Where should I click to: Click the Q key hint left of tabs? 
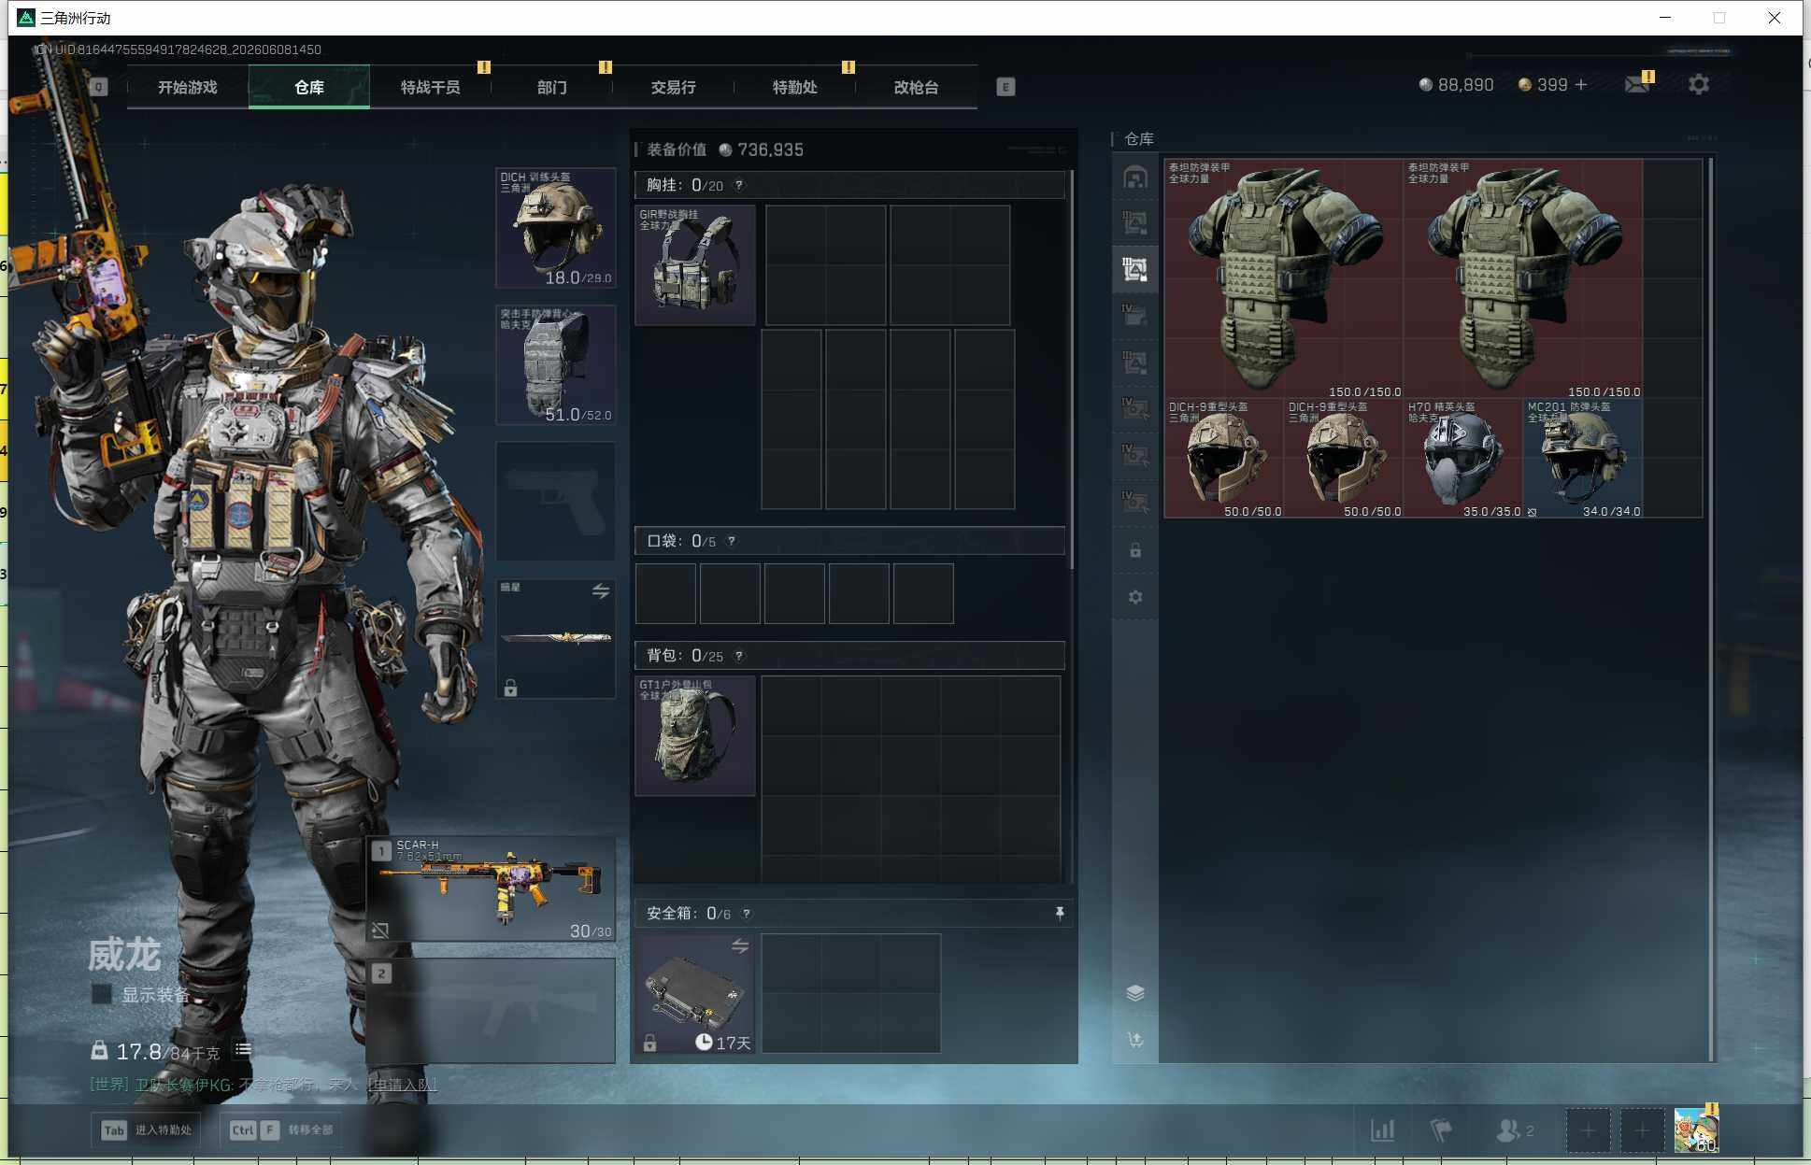[98, 87]
